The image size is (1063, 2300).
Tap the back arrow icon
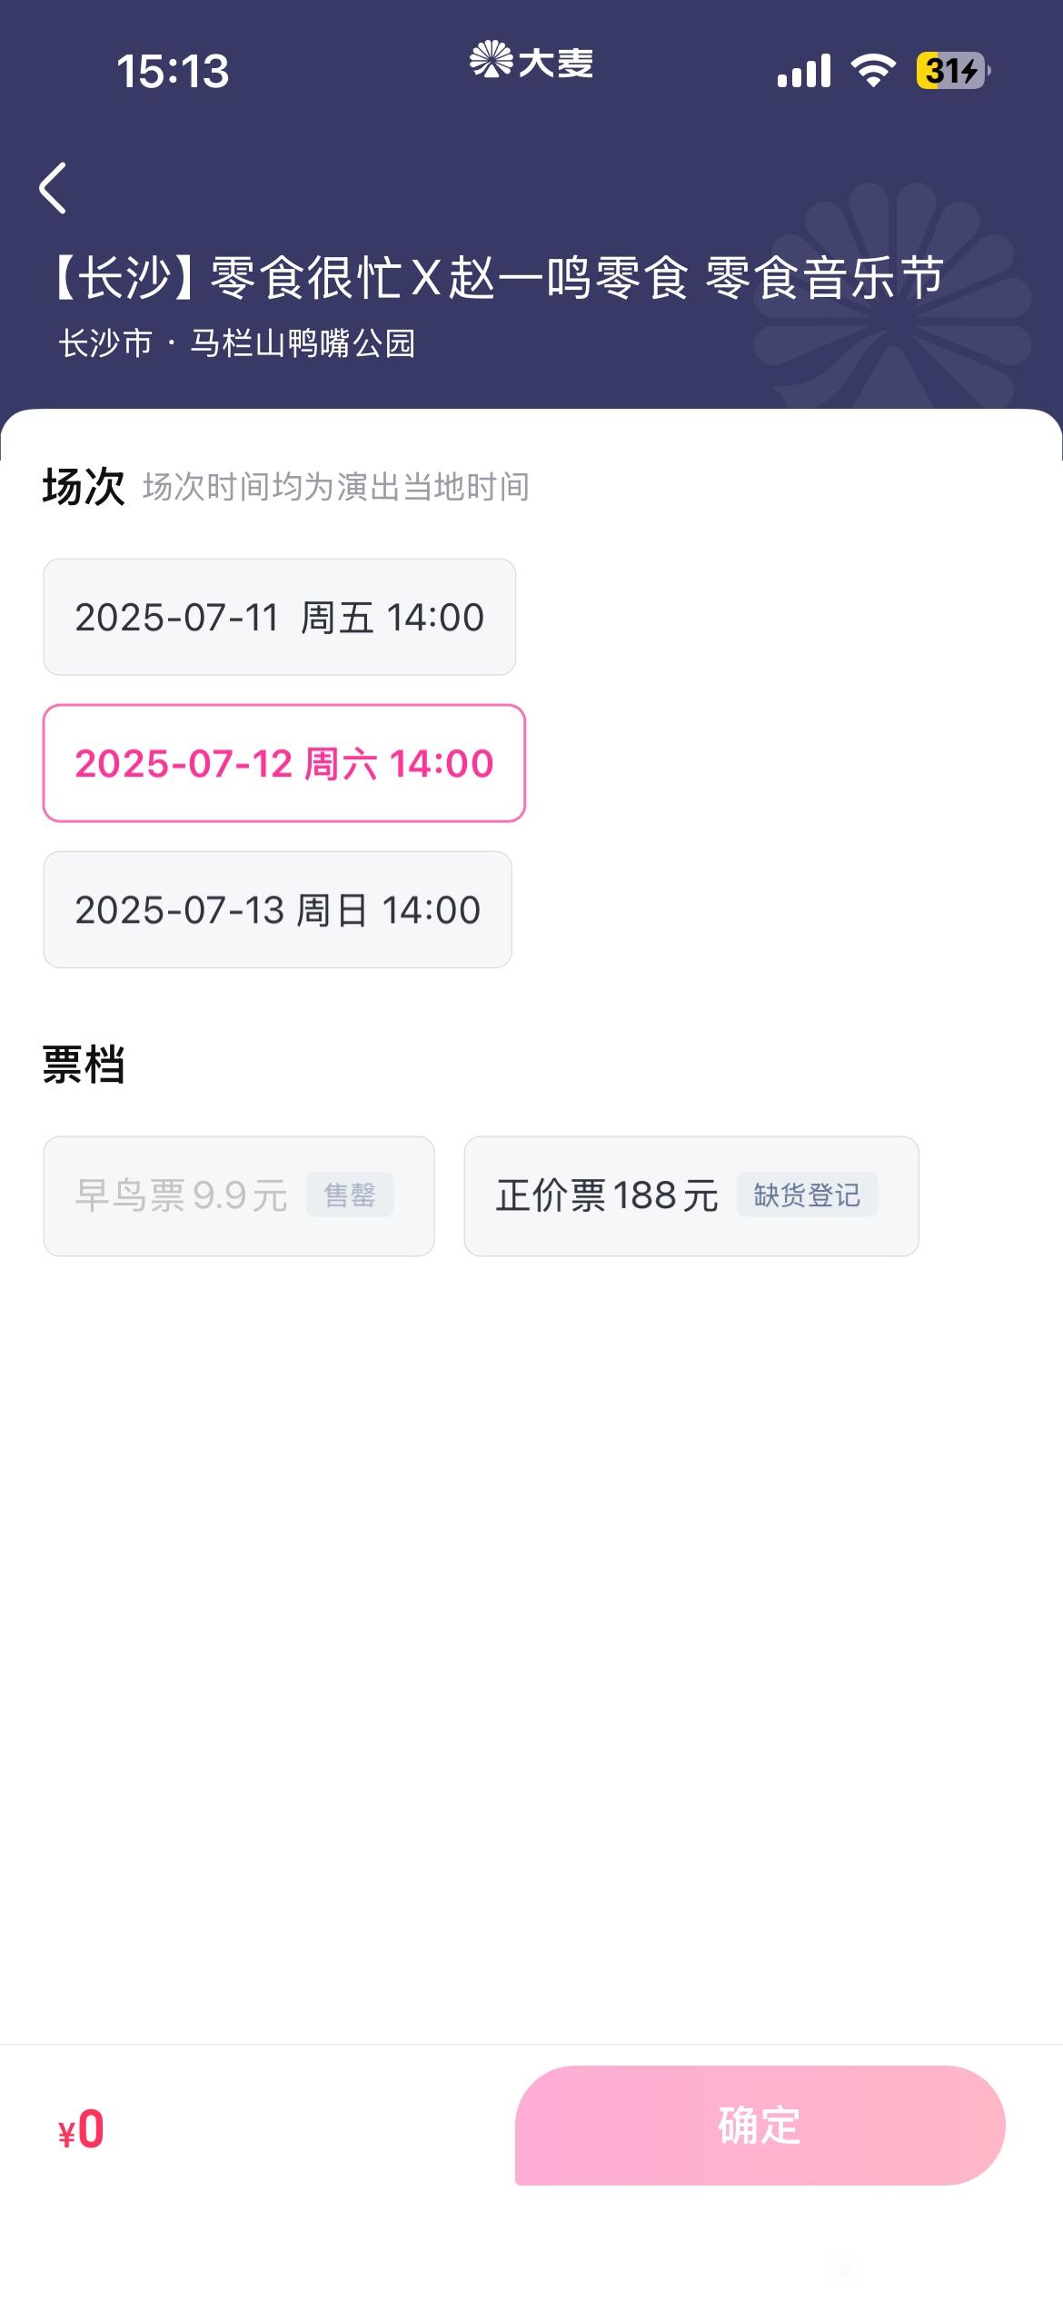point(53,188)
